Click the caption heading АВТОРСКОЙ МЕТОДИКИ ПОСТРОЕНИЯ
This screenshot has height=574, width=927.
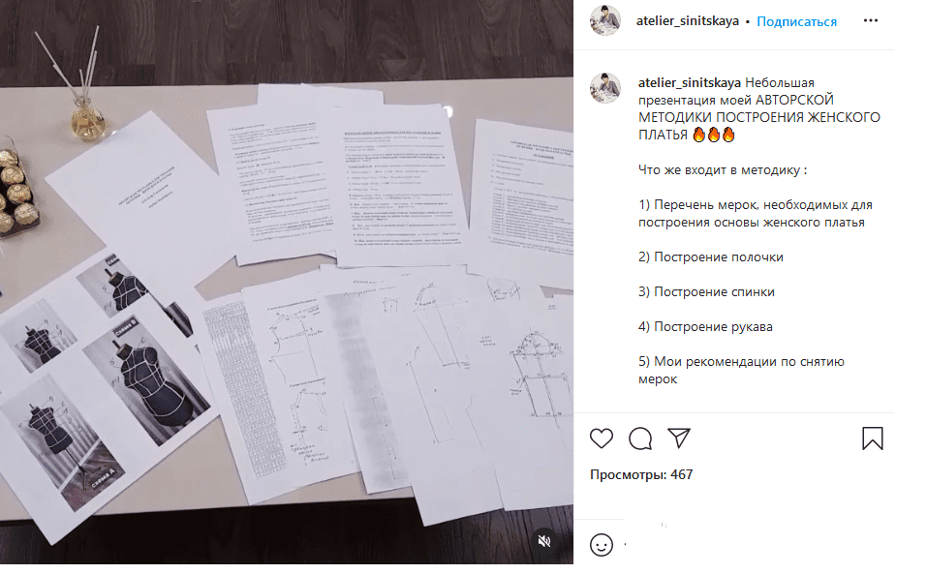[759, 108]
